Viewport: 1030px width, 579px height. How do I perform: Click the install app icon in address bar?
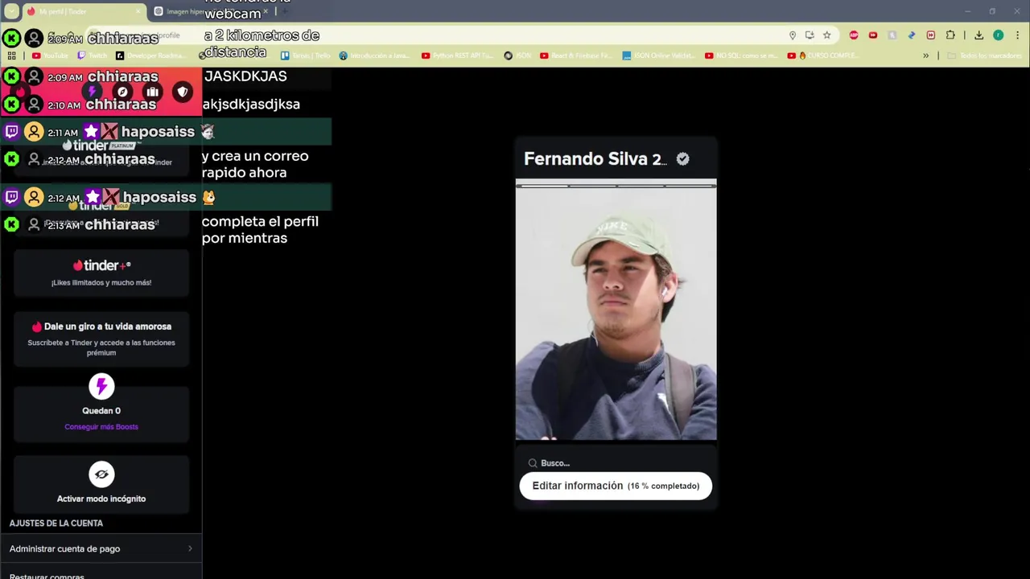pos(810,35)
